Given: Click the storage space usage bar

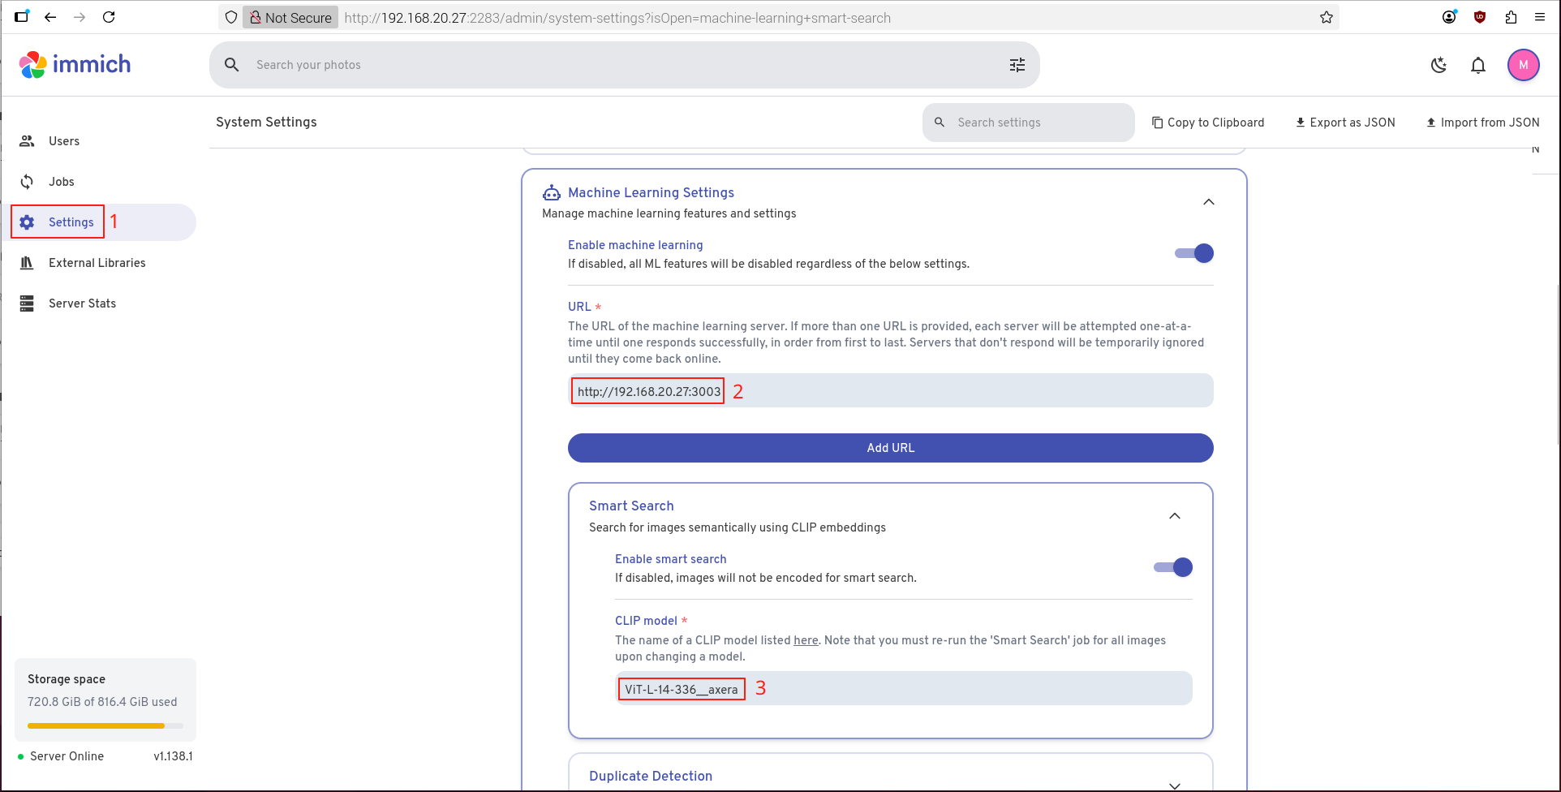Looking at the screenshot, I should coord(105,725).
